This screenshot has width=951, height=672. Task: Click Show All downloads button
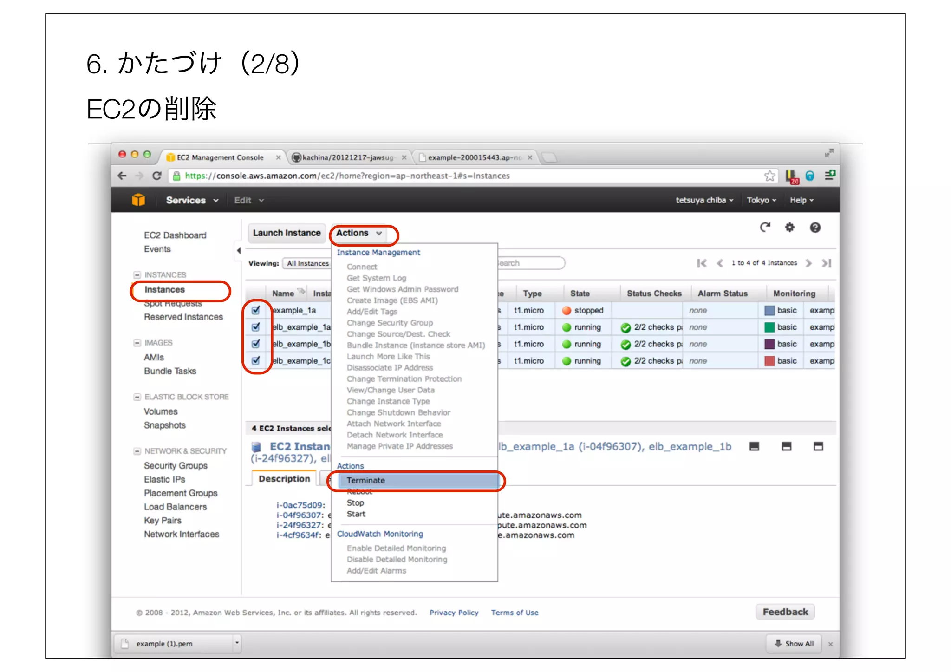[794, 644]
